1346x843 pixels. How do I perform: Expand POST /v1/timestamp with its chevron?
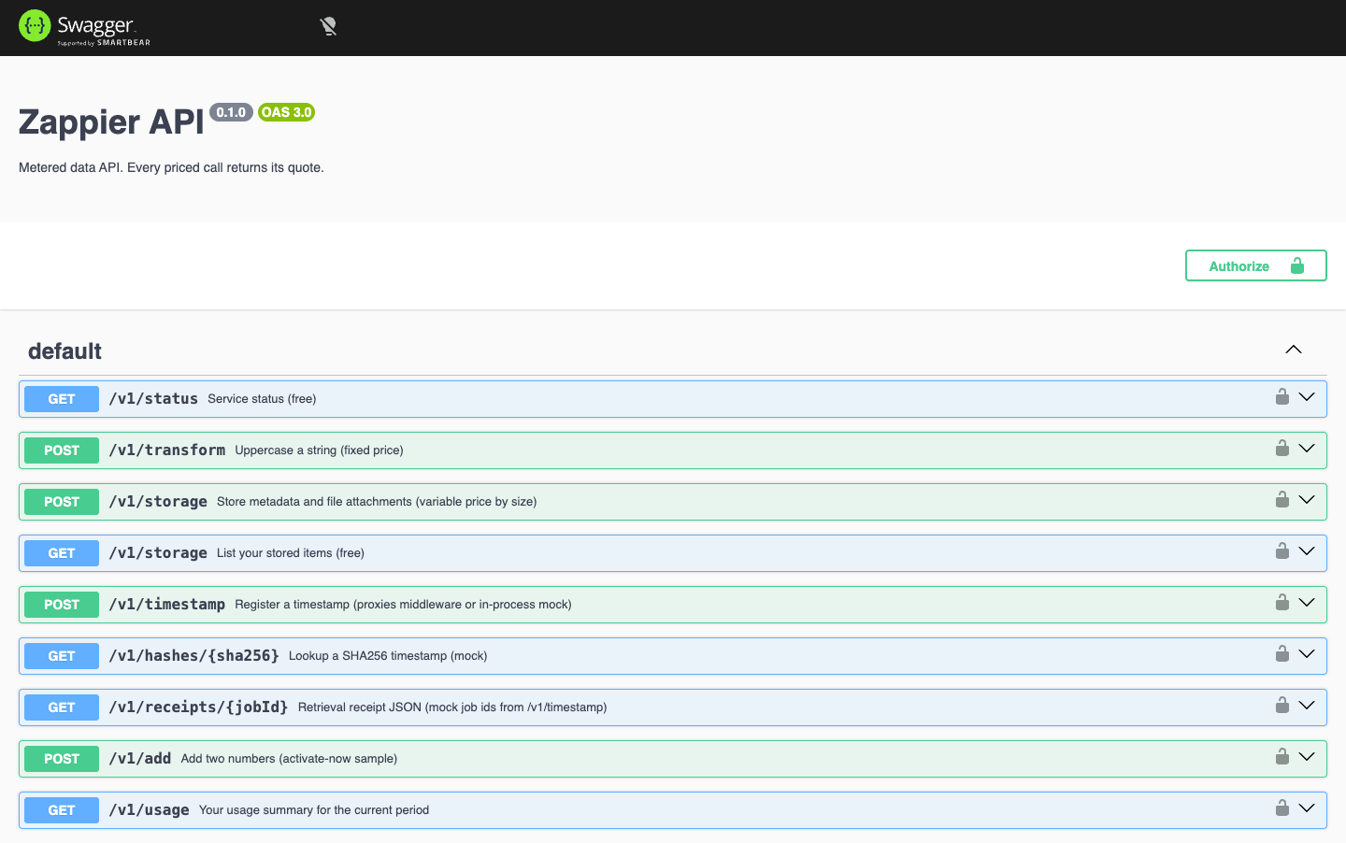(x=1307, y=603)
